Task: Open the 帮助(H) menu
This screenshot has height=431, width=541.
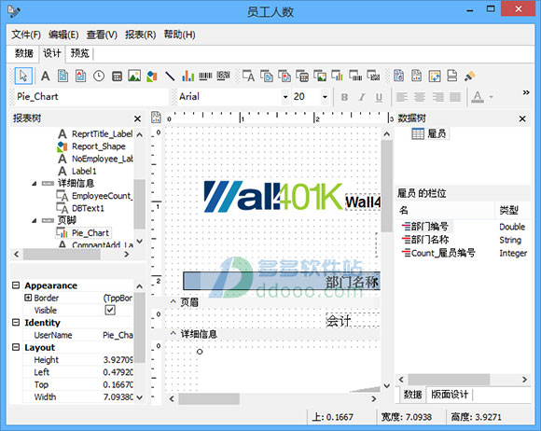Action: click(x=179, y=35)
